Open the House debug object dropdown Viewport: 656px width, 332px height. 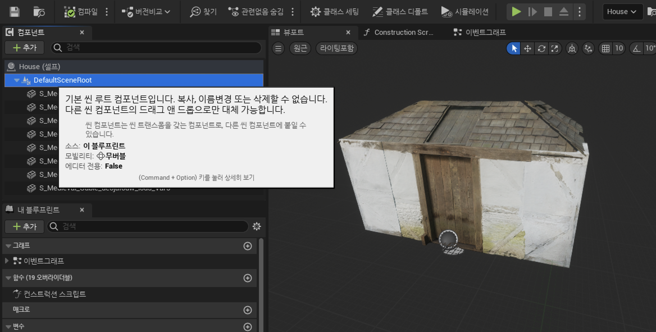(622, 12)
